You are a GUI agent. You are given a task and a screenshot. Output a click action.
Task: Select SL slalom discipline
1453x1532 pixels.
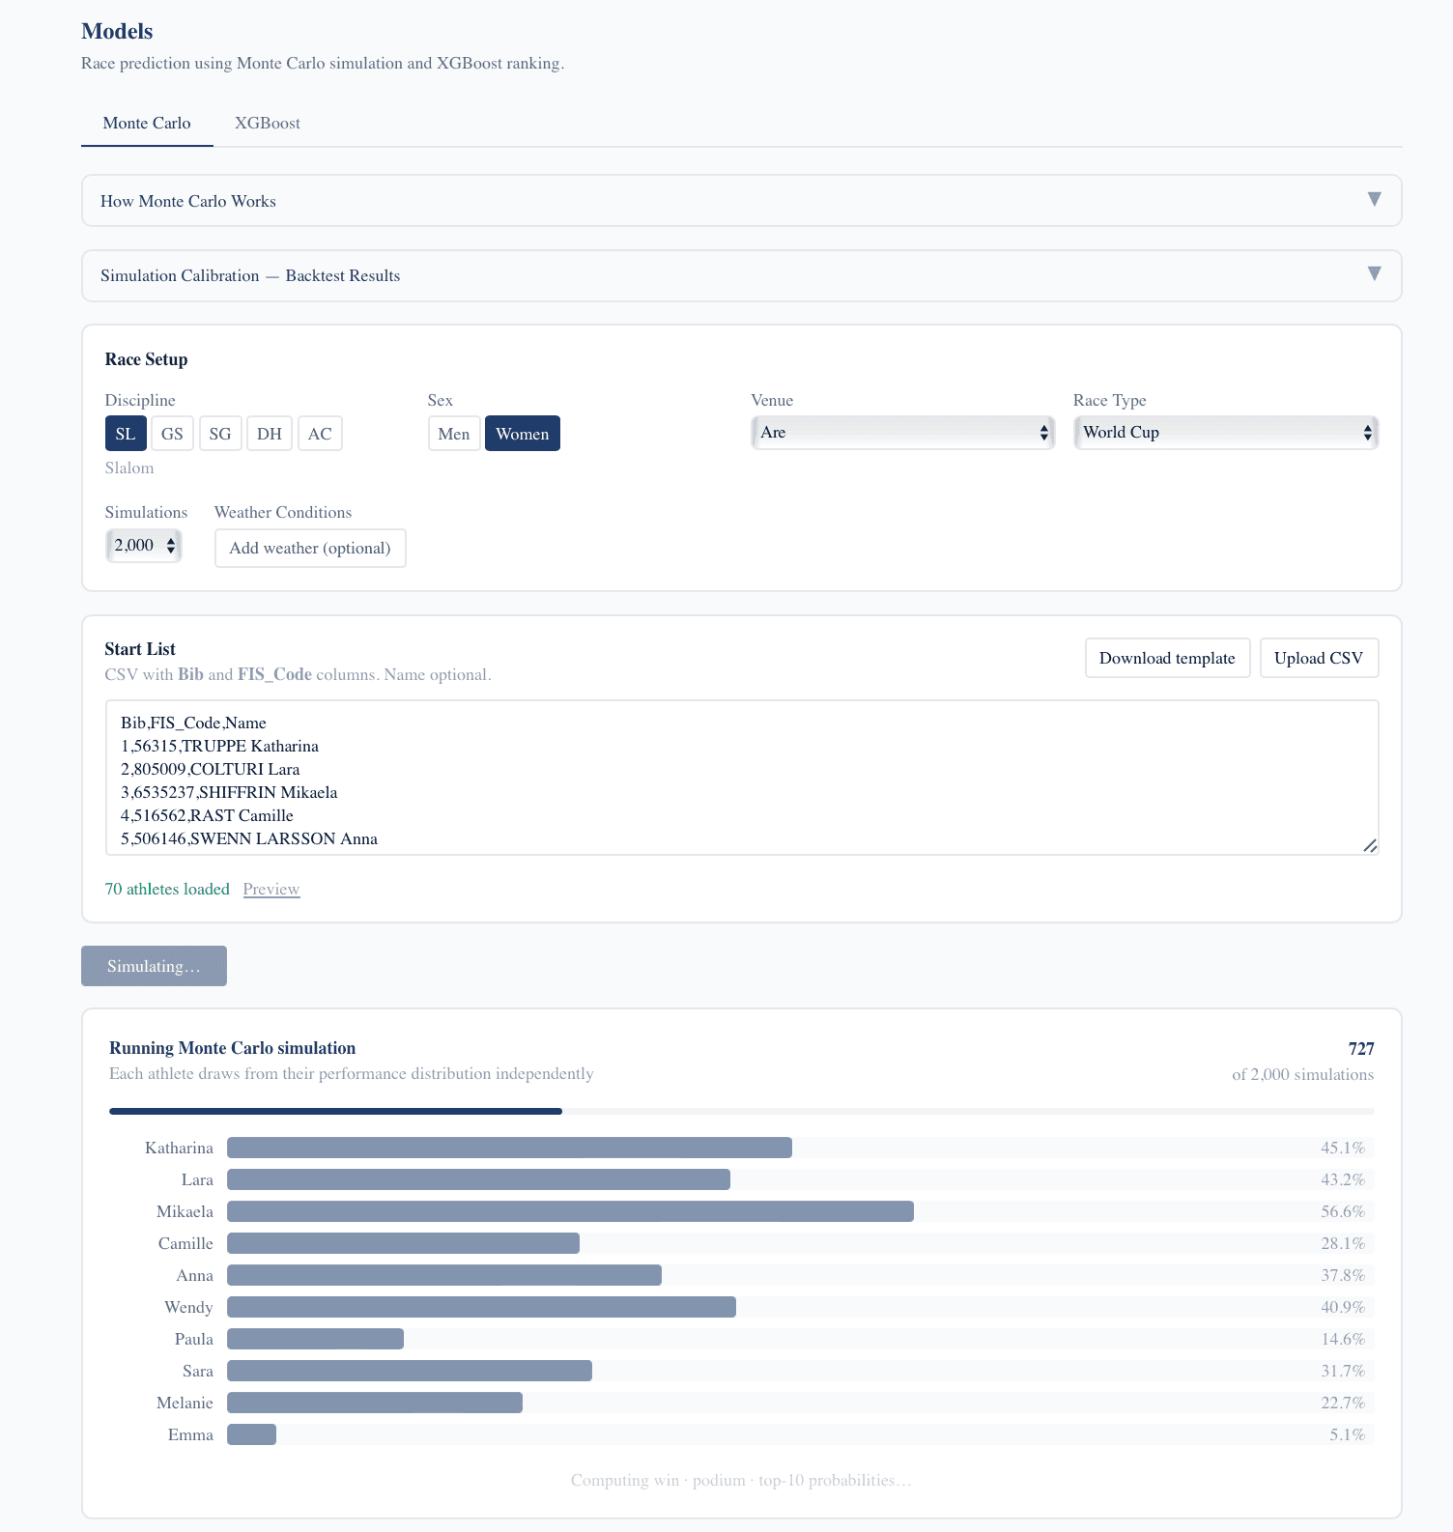pyautogui.click(x=126, y=434)
